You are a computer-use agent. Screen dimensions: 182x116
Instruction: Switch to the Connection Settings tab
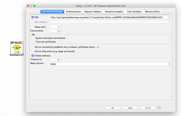(52, 12)
